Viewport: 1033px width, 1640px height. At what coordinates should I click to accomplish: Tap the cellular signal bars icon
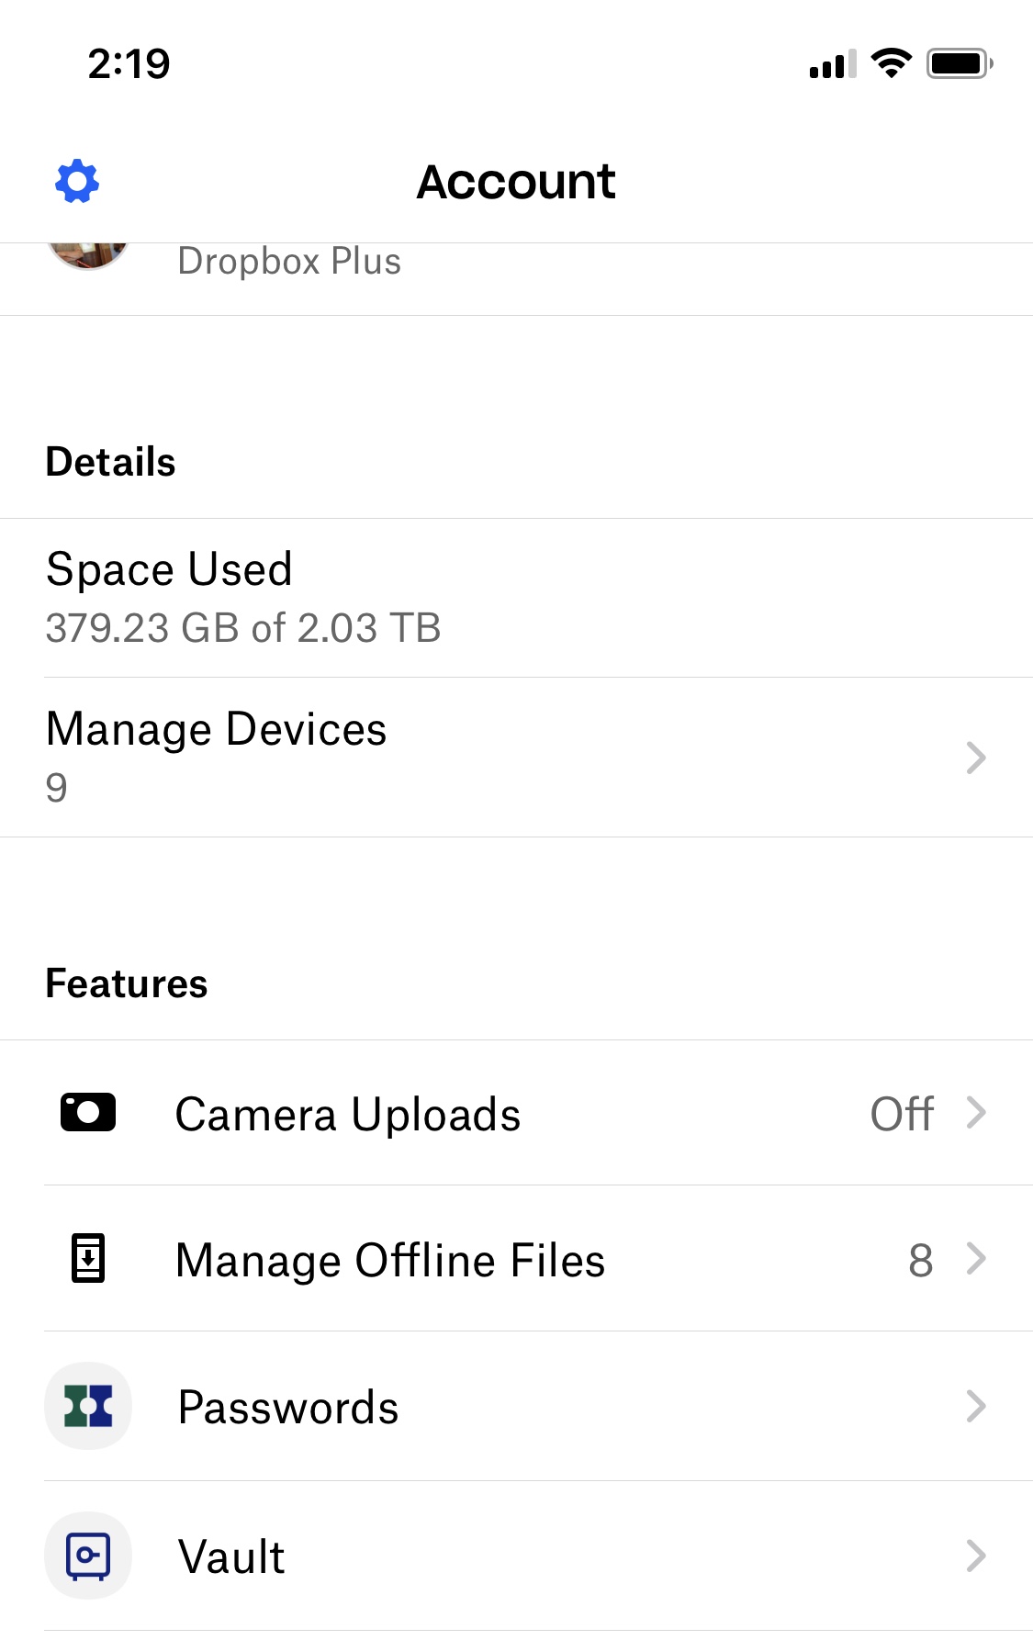832,65
